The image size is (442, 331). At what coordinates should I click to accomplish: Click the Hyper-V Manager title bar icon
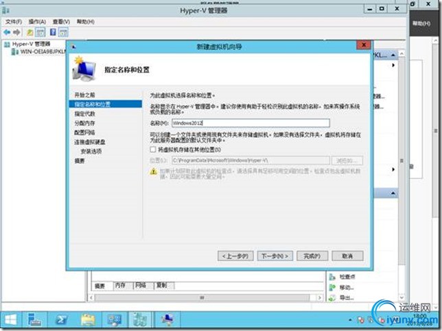click(6, 10)
